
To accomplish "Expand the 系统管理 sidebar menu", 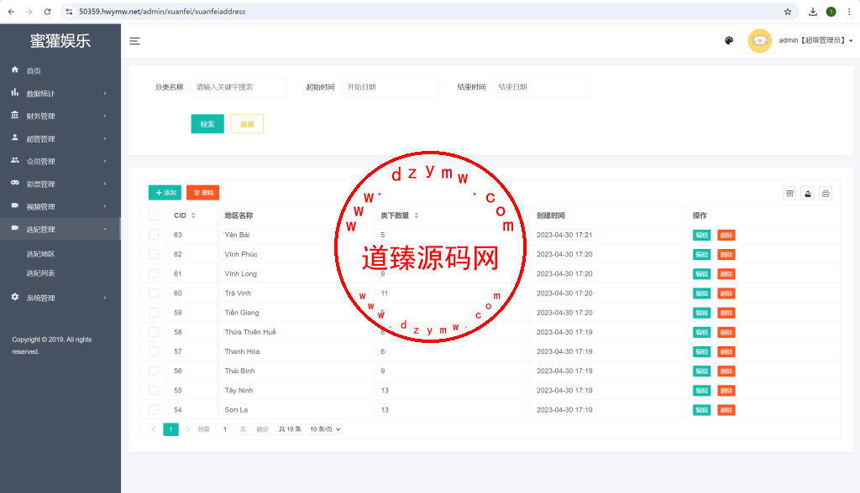I will (x=60, y=298).
